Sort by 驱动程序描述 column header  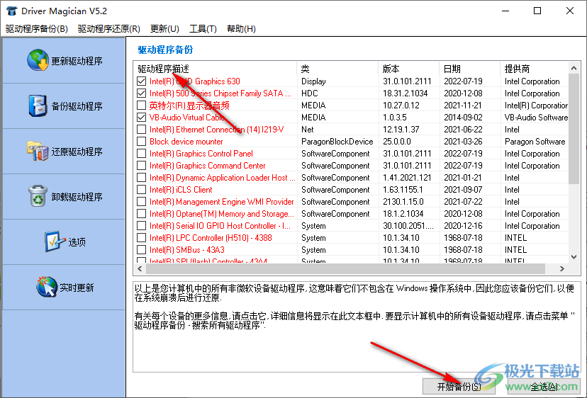216,69
